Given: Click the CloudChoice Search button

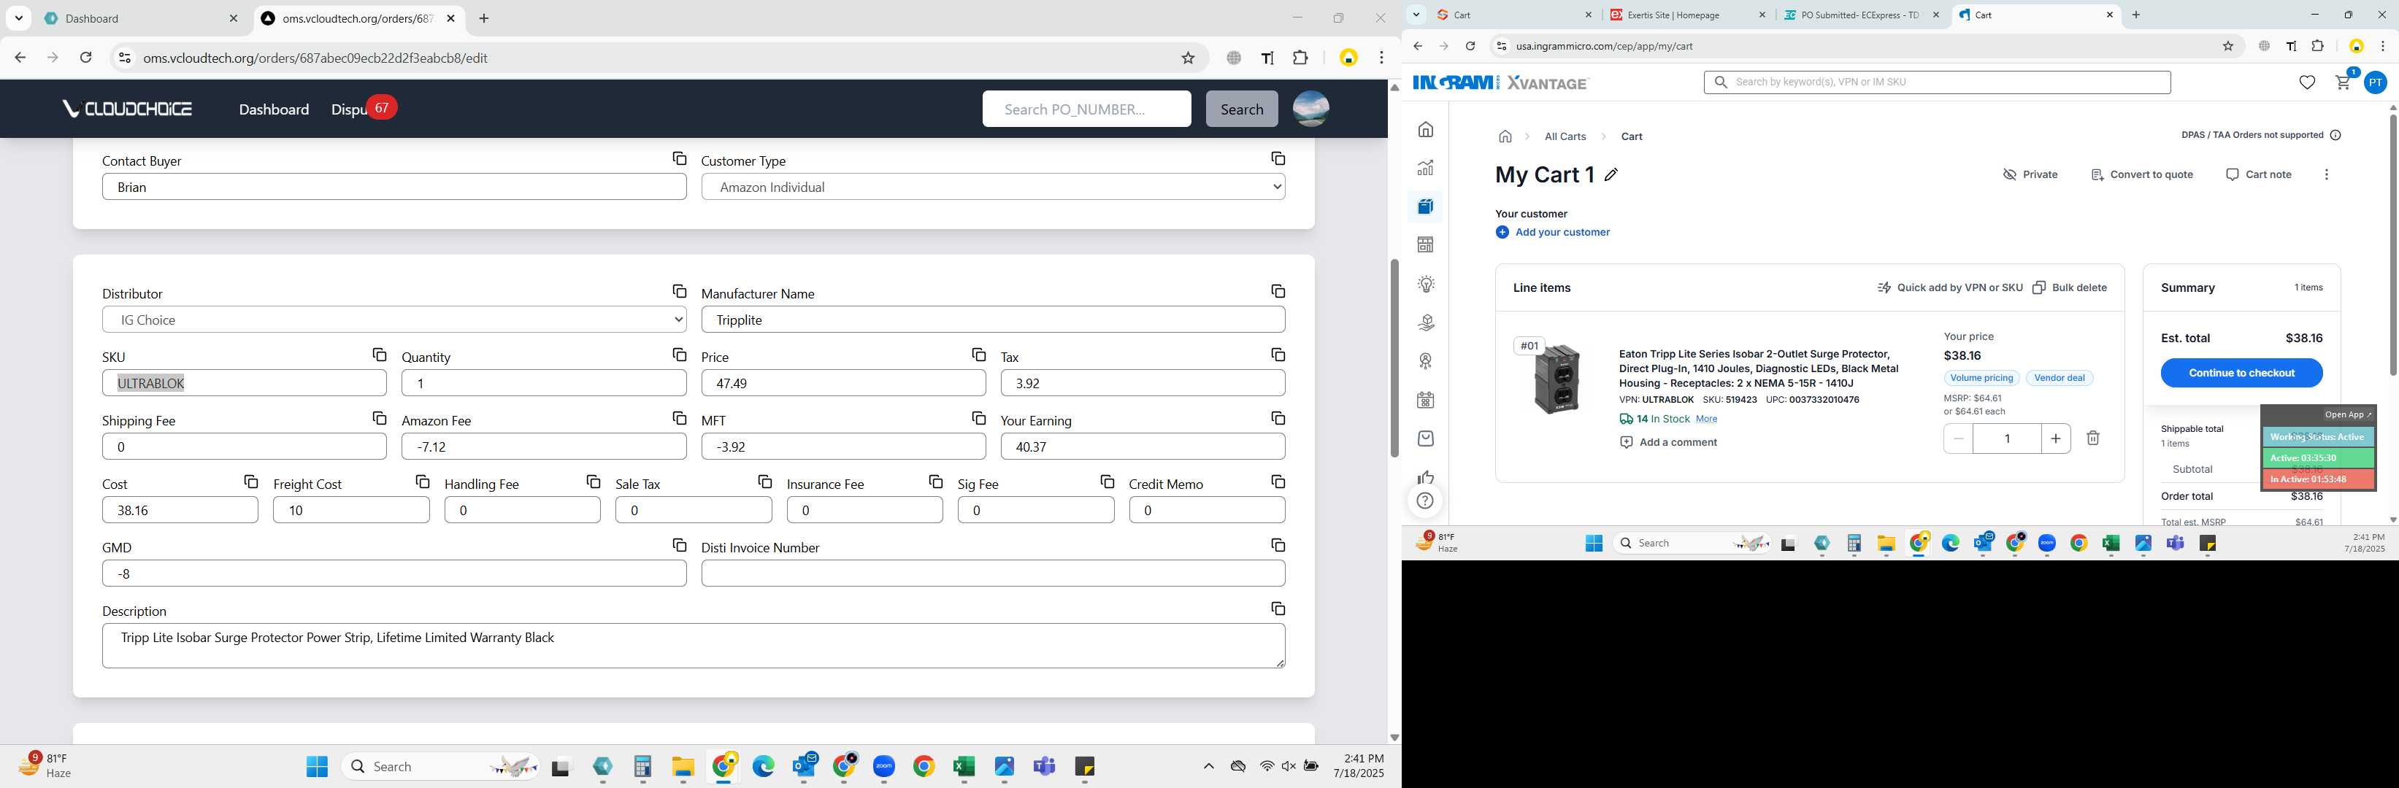Looking at the screenshot, I should pos(1241,109).
